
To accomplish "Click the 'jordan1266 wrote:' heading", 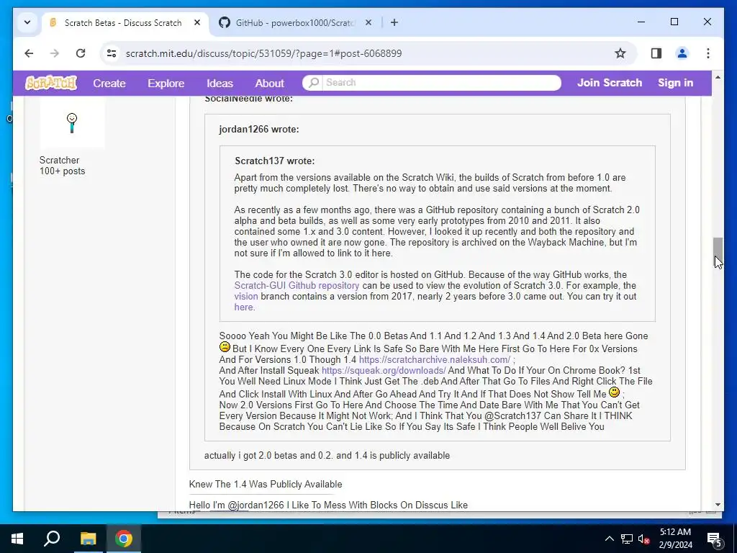I will pyautogui.click(x=259, y=130).
